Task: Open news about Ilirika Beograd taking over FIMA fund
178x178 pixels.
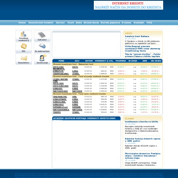Action: click(142, 49)
